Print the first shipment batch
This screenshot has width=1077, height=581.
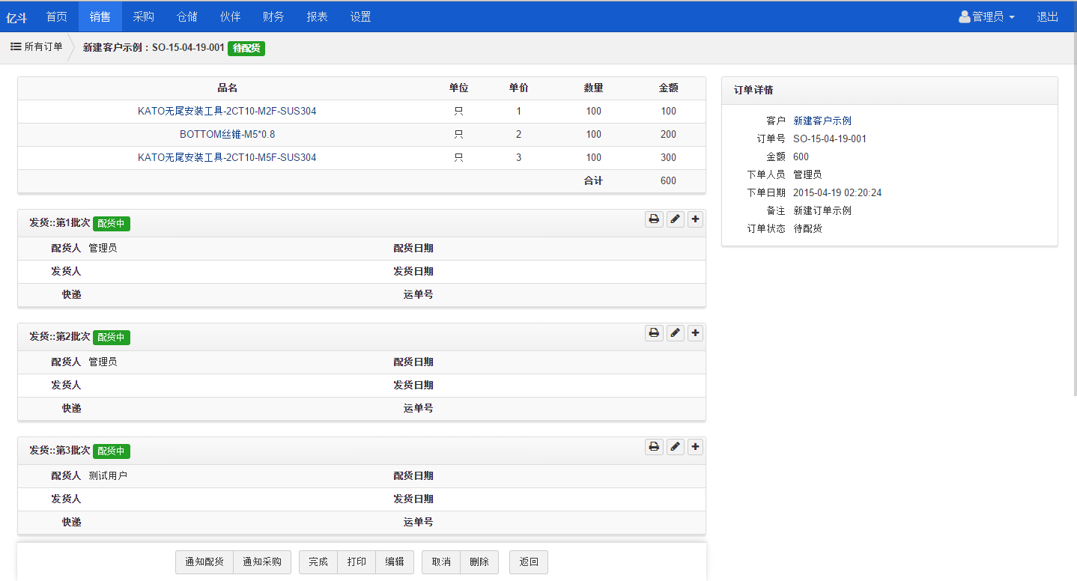(654, 219)
